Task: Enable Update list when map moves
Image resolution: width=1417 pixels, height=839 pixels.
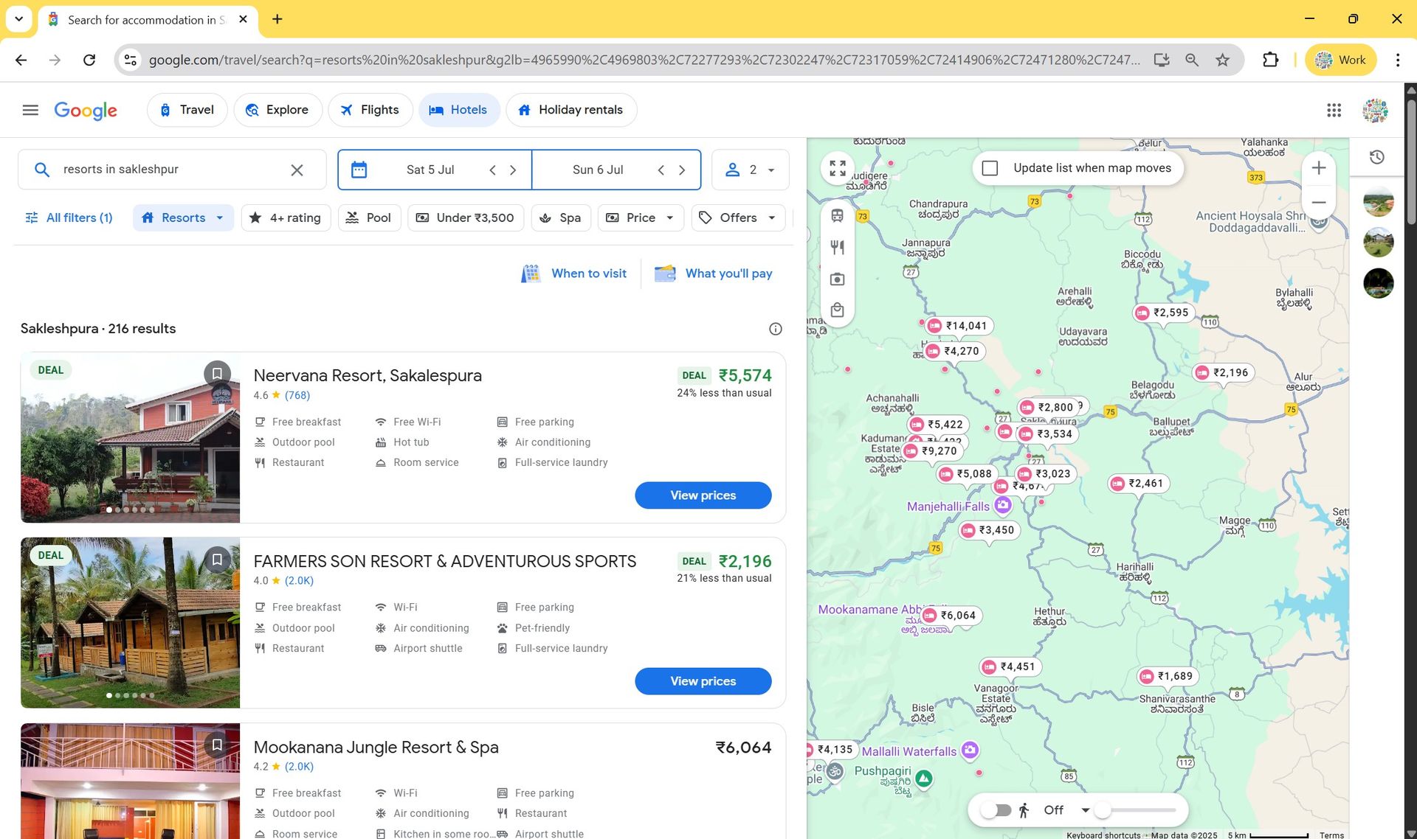Action: point(990,168)
